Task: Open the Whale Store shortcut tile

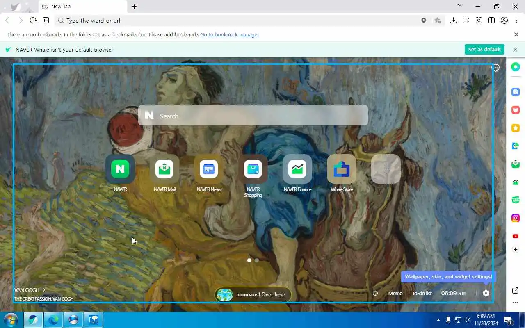Action: point(342,169)
